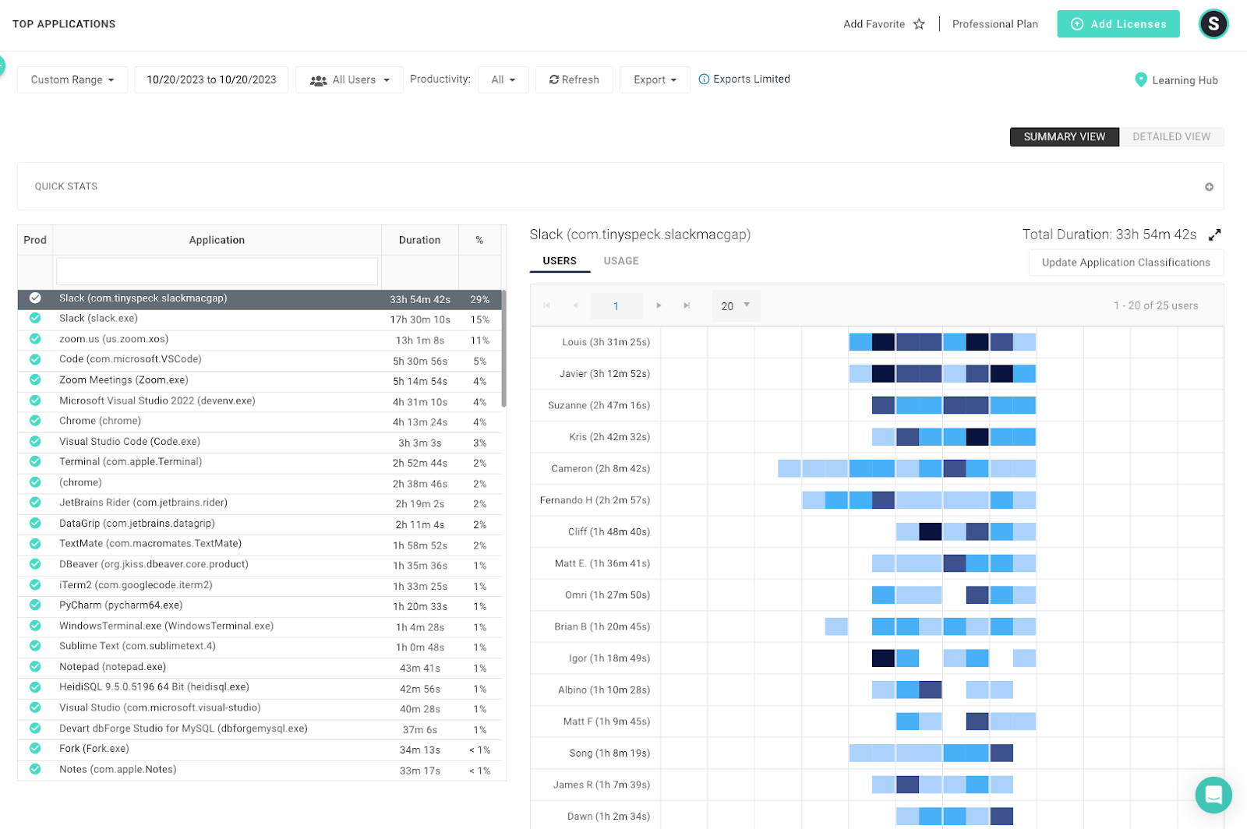Click user Suzanne (2h 47m 16s)

pyautogui.click(x=599, y=405)
